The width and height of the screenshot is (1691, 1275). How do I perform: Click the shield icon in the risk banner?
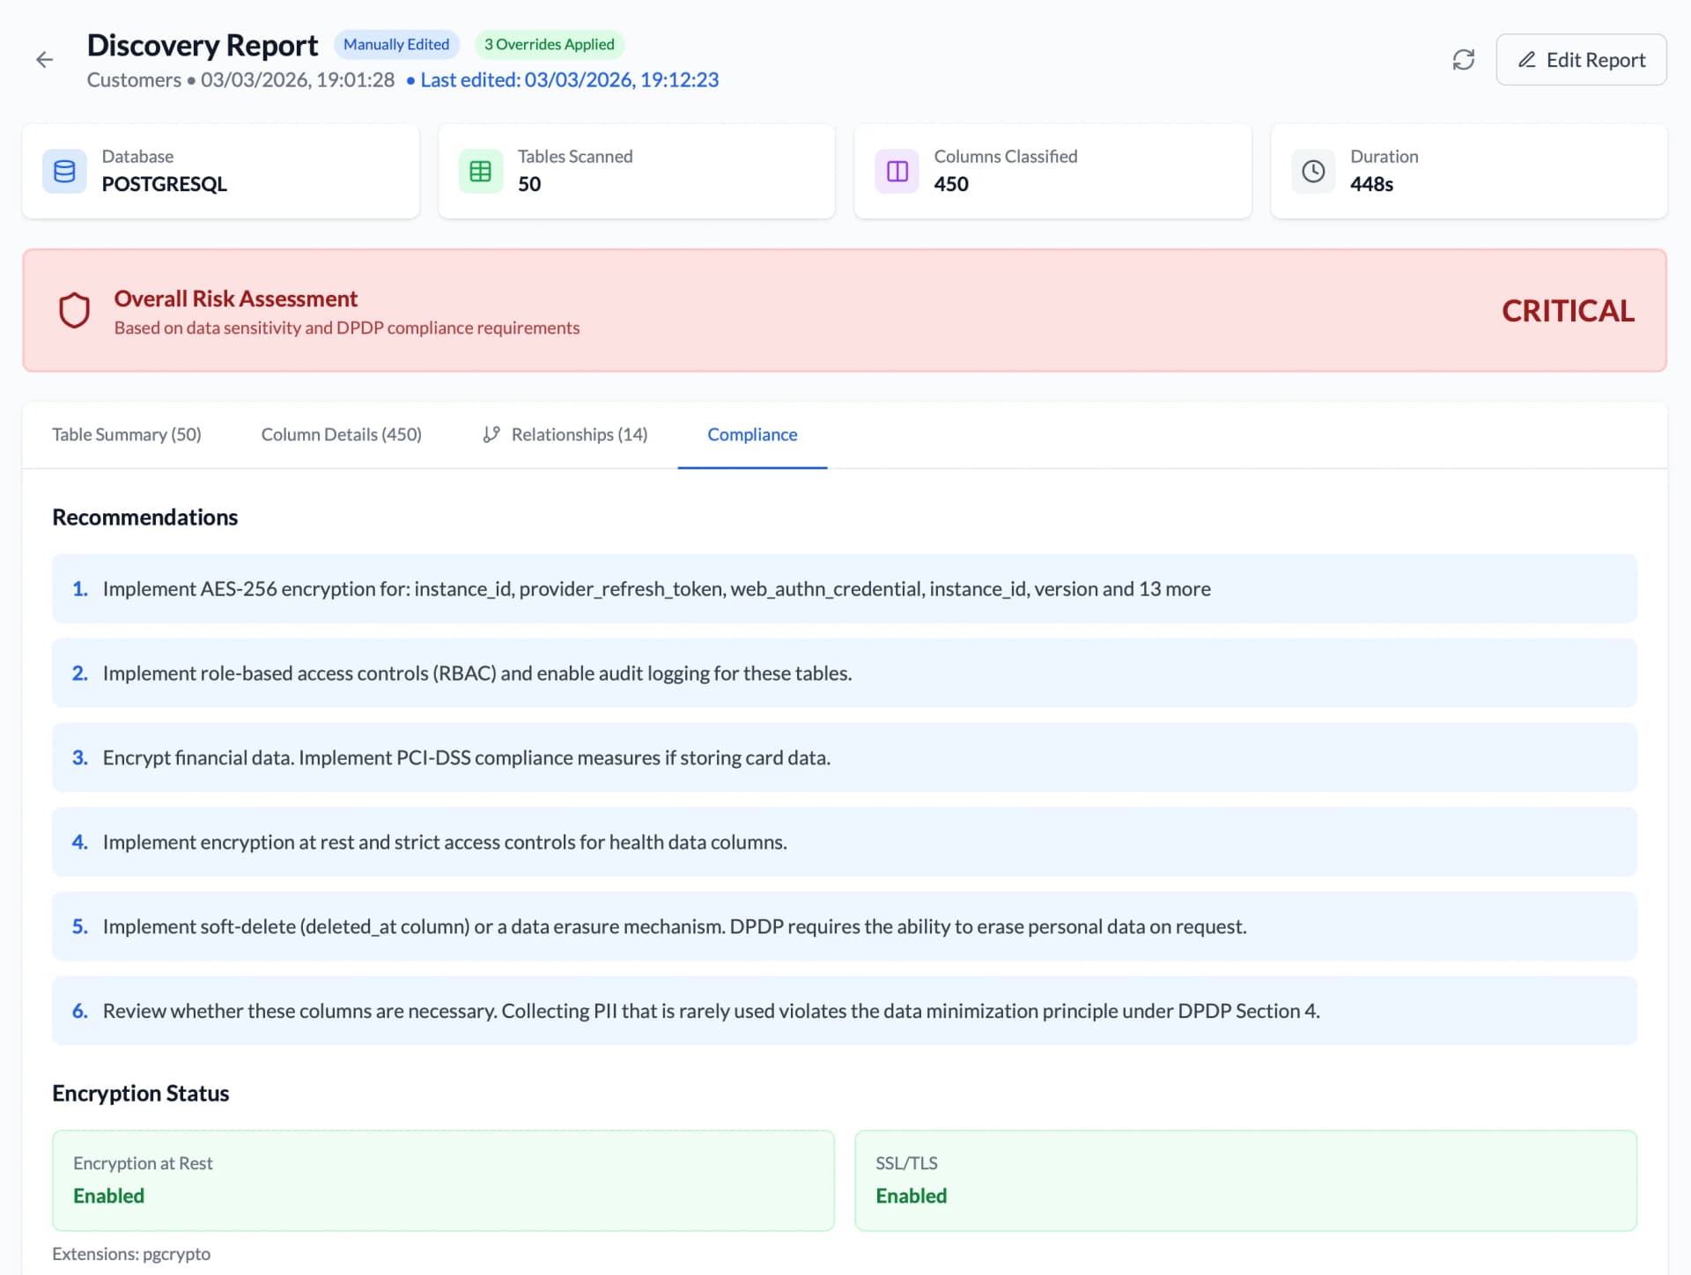point(75,310)
